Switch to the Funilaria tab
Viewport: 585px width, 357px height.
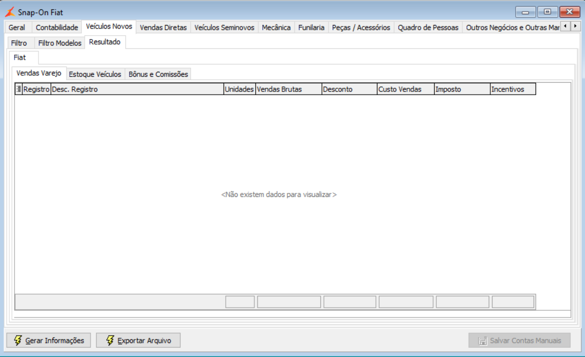[311, 28]
